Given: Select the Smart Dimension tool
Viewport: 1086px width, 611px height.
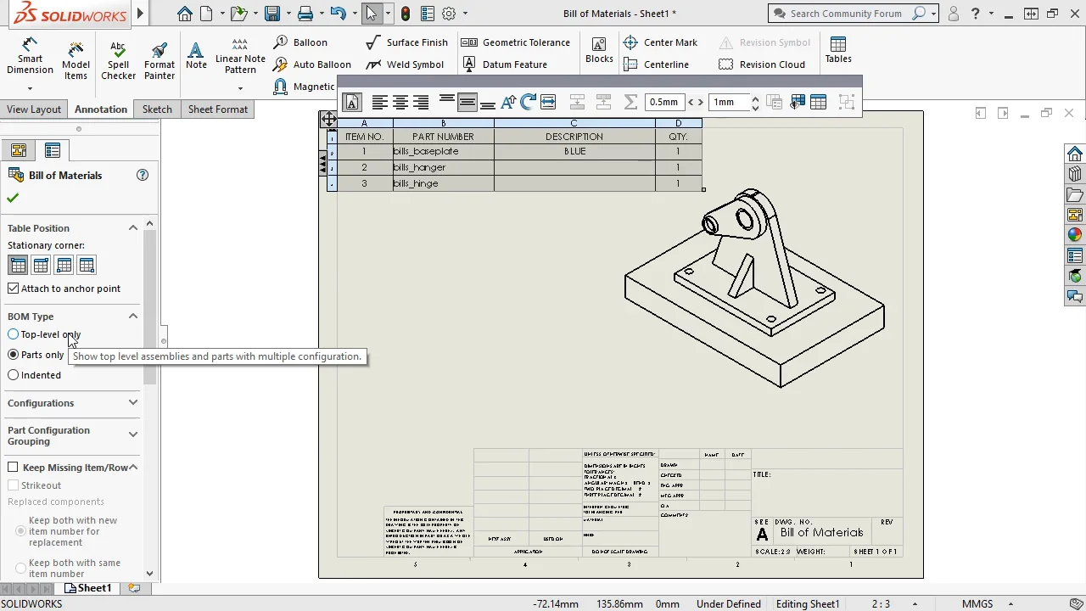Looking at the screenshot, I should 30,56.
